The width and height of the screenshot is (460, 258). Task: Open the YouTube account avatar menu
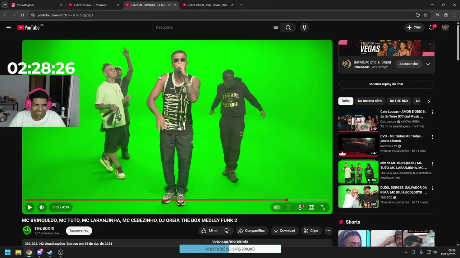coord(445,28)
